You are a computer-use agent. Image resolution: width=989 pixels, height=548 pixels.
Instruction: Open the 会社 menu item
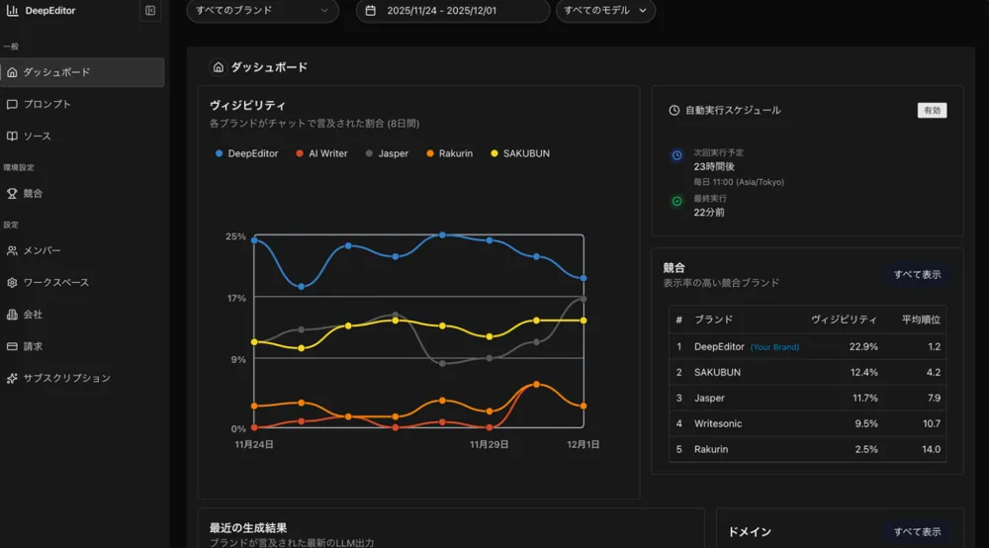(x=82, y=314)
